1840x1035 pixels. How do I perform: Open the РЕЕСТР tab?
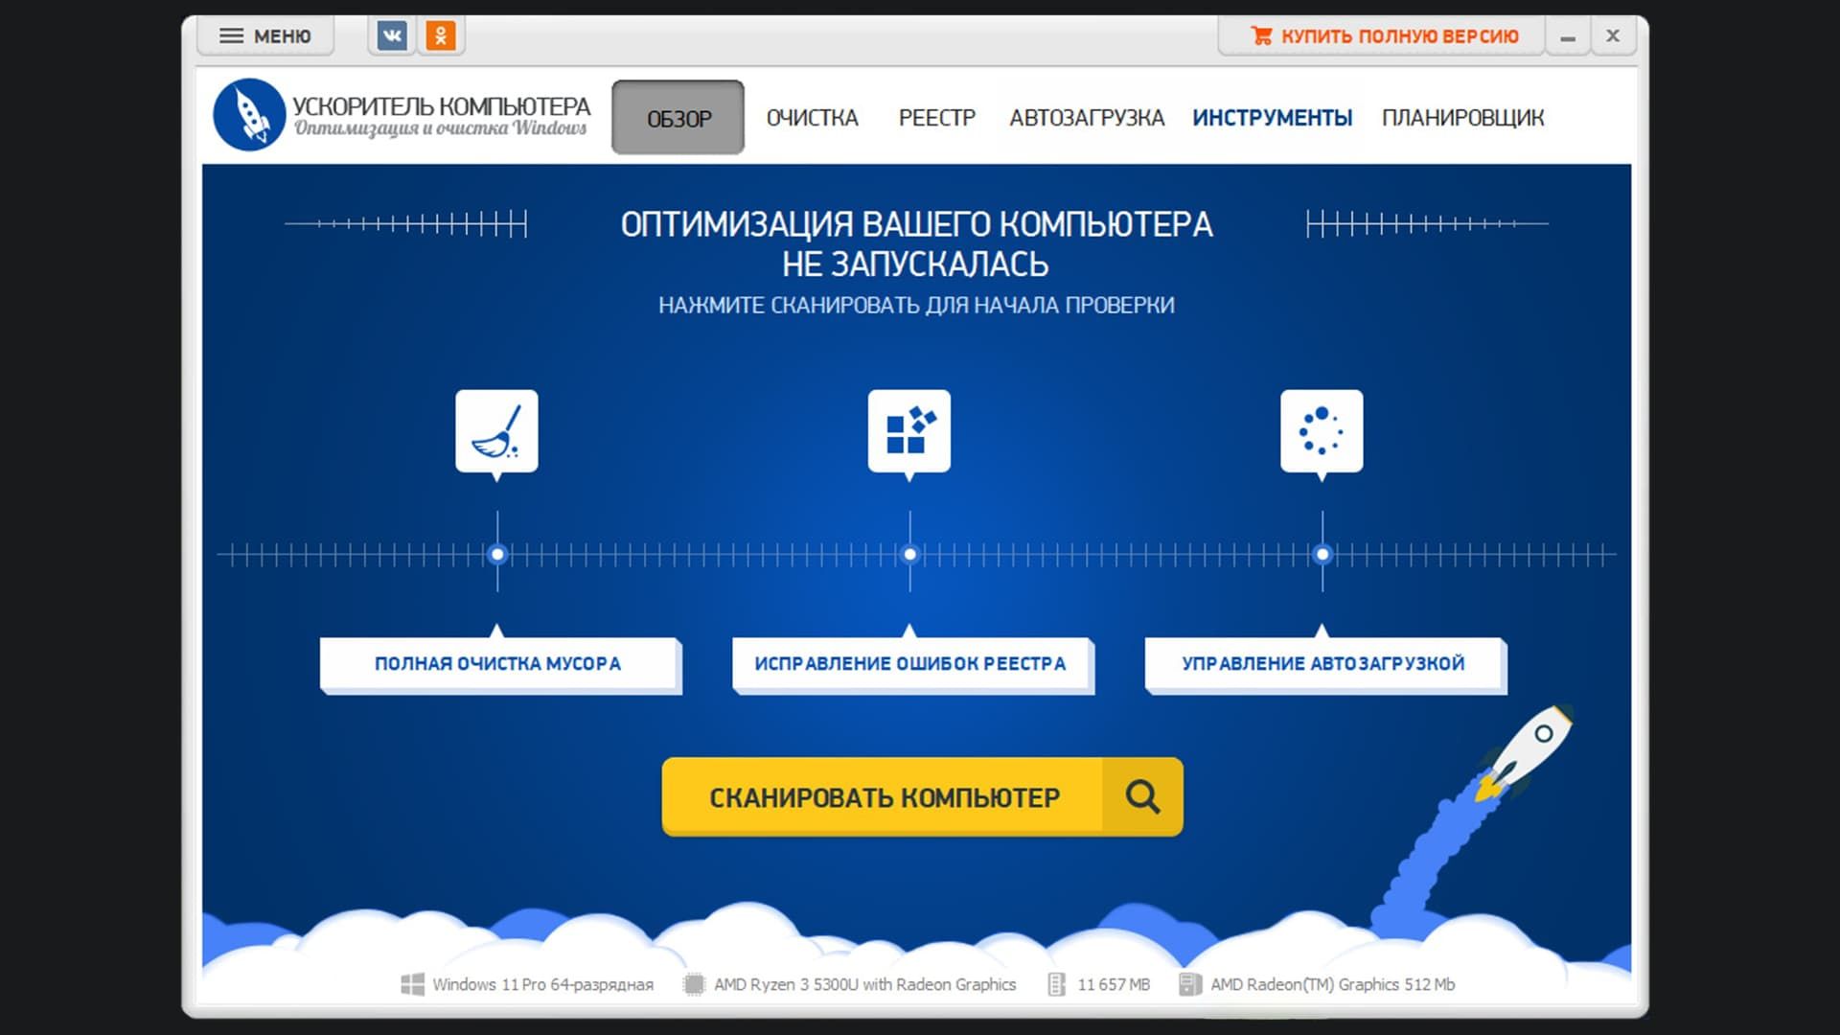(936, 118)
